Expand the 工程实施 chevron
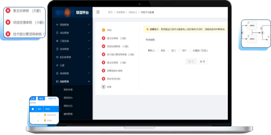Viewport: 271px width, 135px height. pos(89,41)
